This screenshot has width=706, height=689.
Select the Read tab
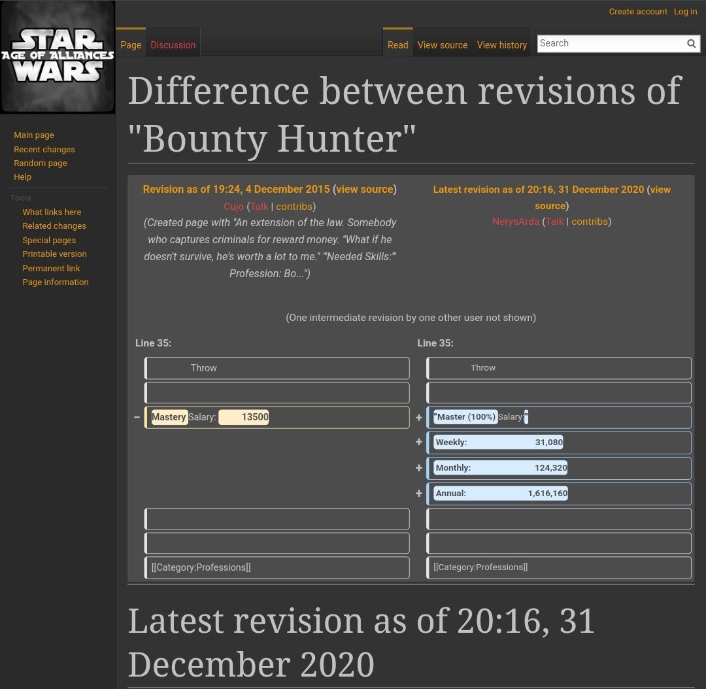397,45
